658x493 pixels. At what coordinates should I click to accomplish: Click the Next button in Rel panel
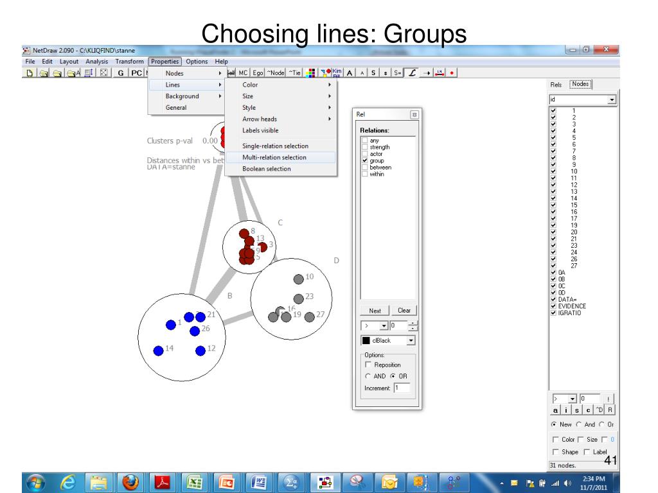point(375,311)
